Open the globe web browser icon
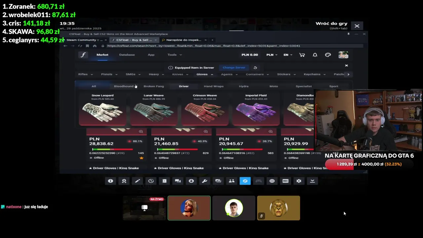The width and height of the screenshot is (423, 238). tap(272, 181)
